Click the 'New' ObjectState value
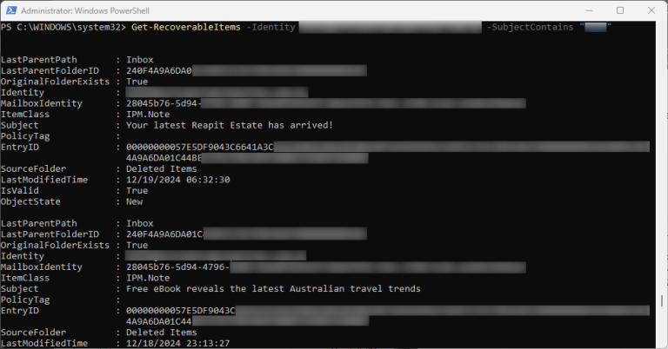 134,201
